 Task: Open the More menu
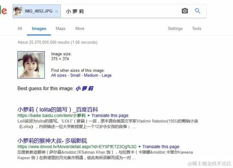80,29
